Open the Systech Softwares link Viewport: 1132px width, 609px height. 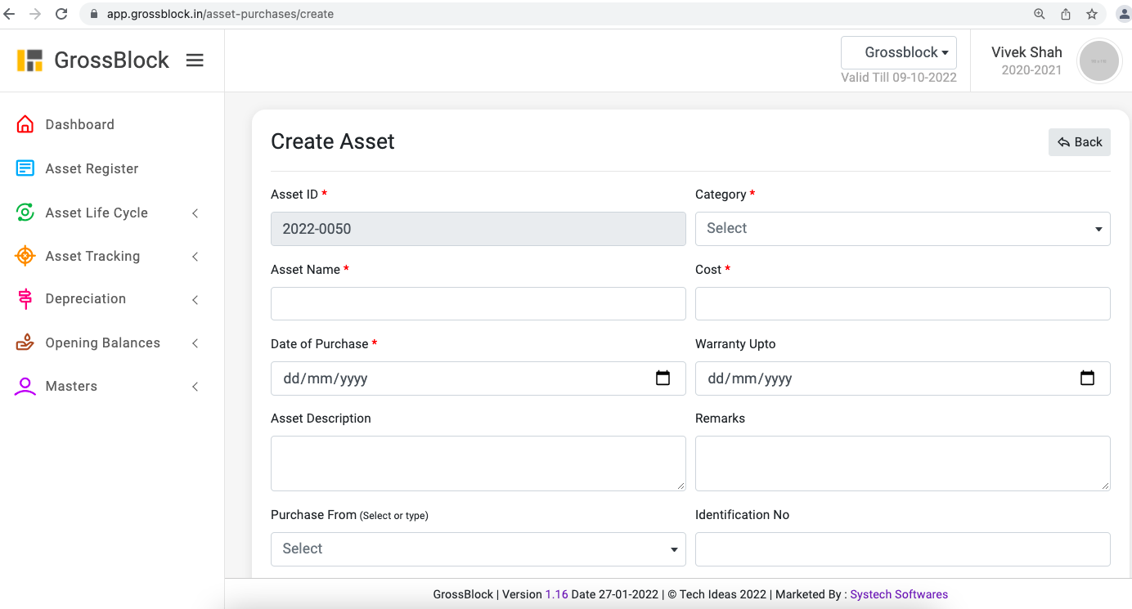coord(899,594)
